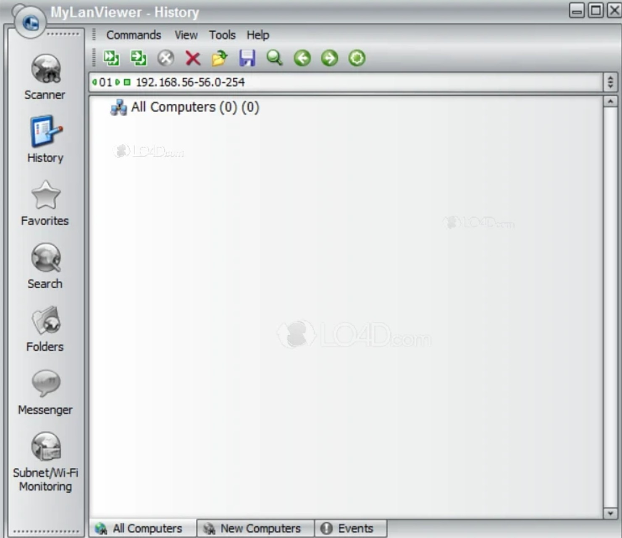622x538 pixels.
Task: Close the MyLanViewer window
Action: [614, 10]
